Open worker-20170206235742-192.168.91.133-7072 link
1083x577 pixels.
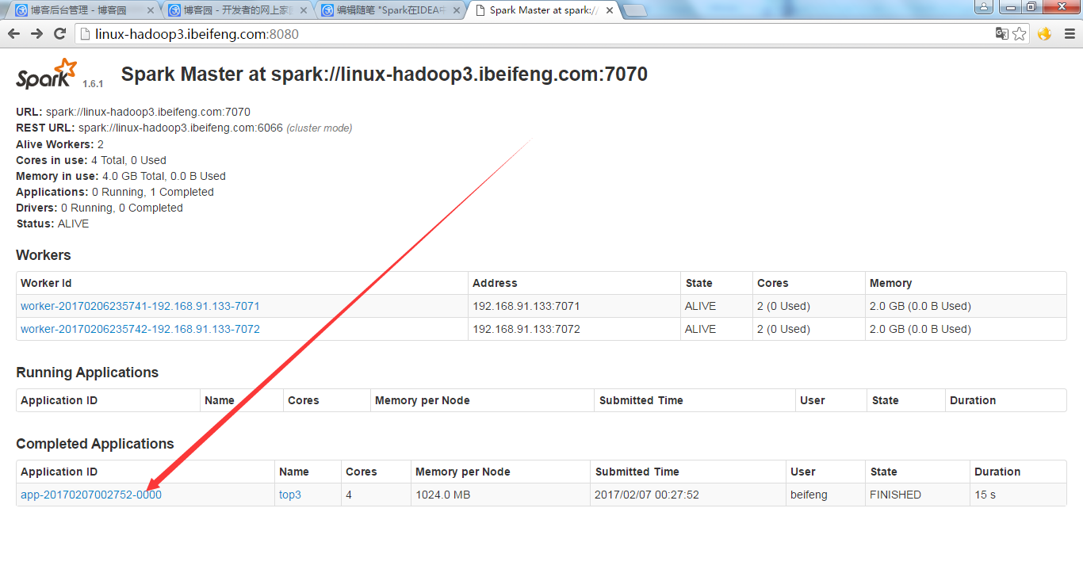point(140,329)
